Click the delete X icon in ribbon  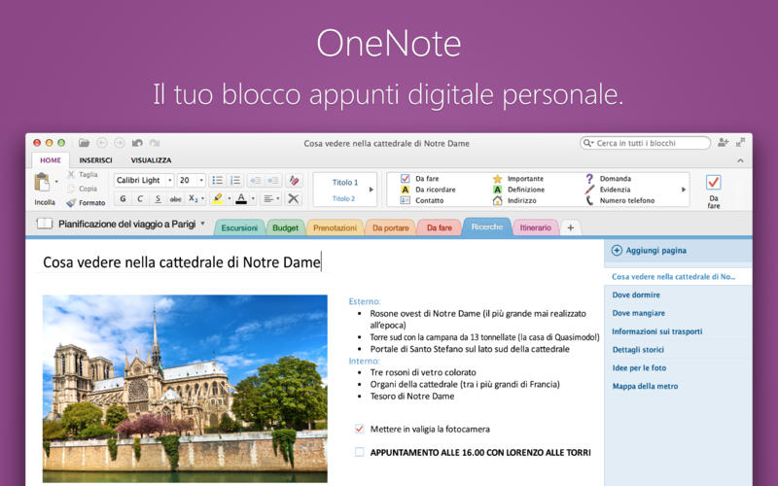pyautogui.click(x=295, y=198)
